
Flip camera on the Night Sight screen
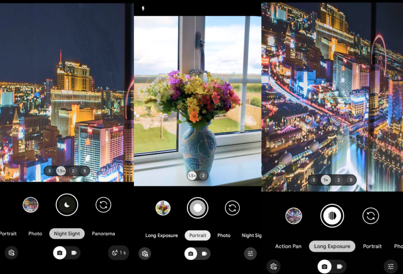tap(104, 205)
